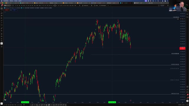This screenshot has height=106, width=189.
Task: Open the chart candle style selector
Action: click(80, 5)
